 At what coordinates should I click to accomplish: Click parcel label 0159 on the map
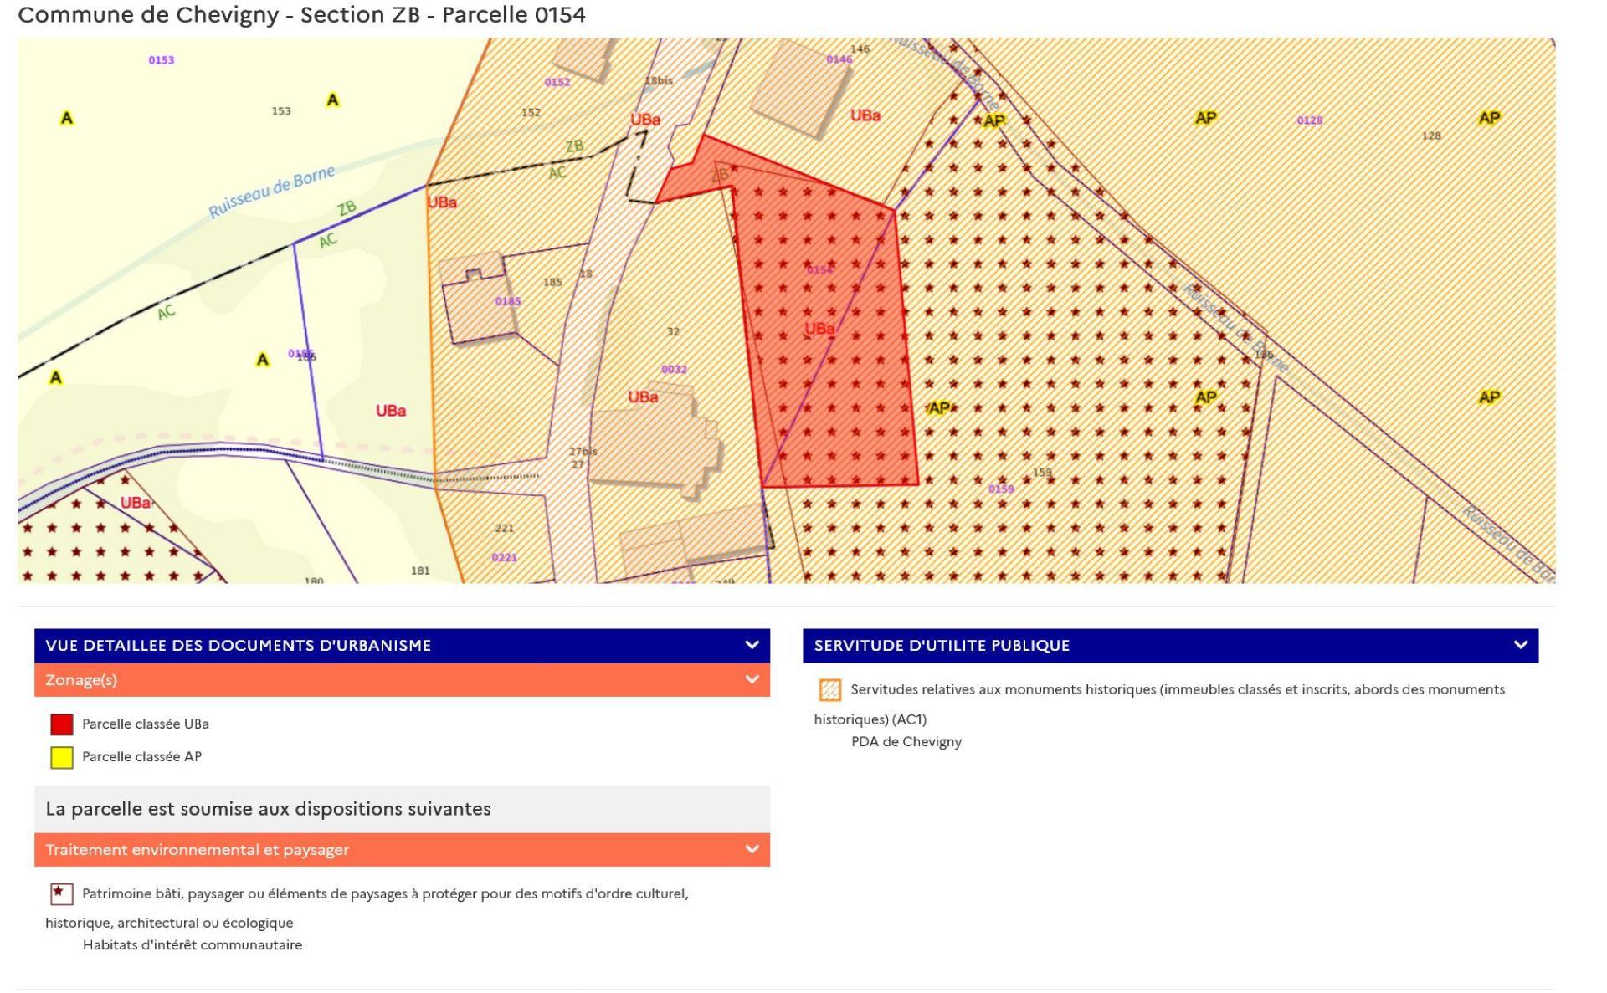click(1000, 489)
